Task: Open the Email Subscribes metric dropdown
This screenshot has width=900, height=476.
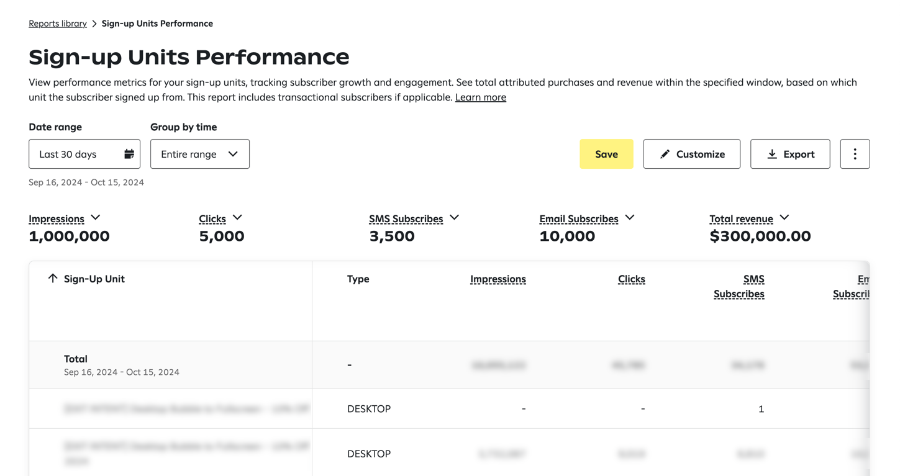Action: (630, 218)
